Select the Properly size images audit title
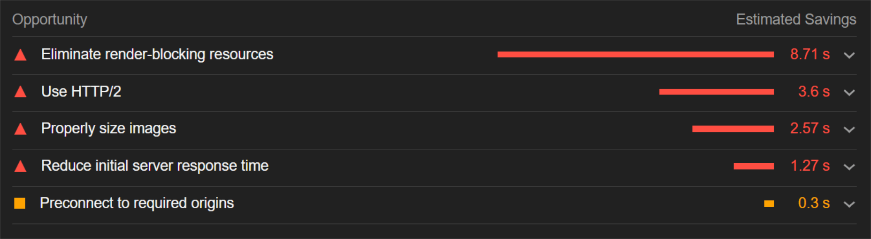 coord(108,128)
